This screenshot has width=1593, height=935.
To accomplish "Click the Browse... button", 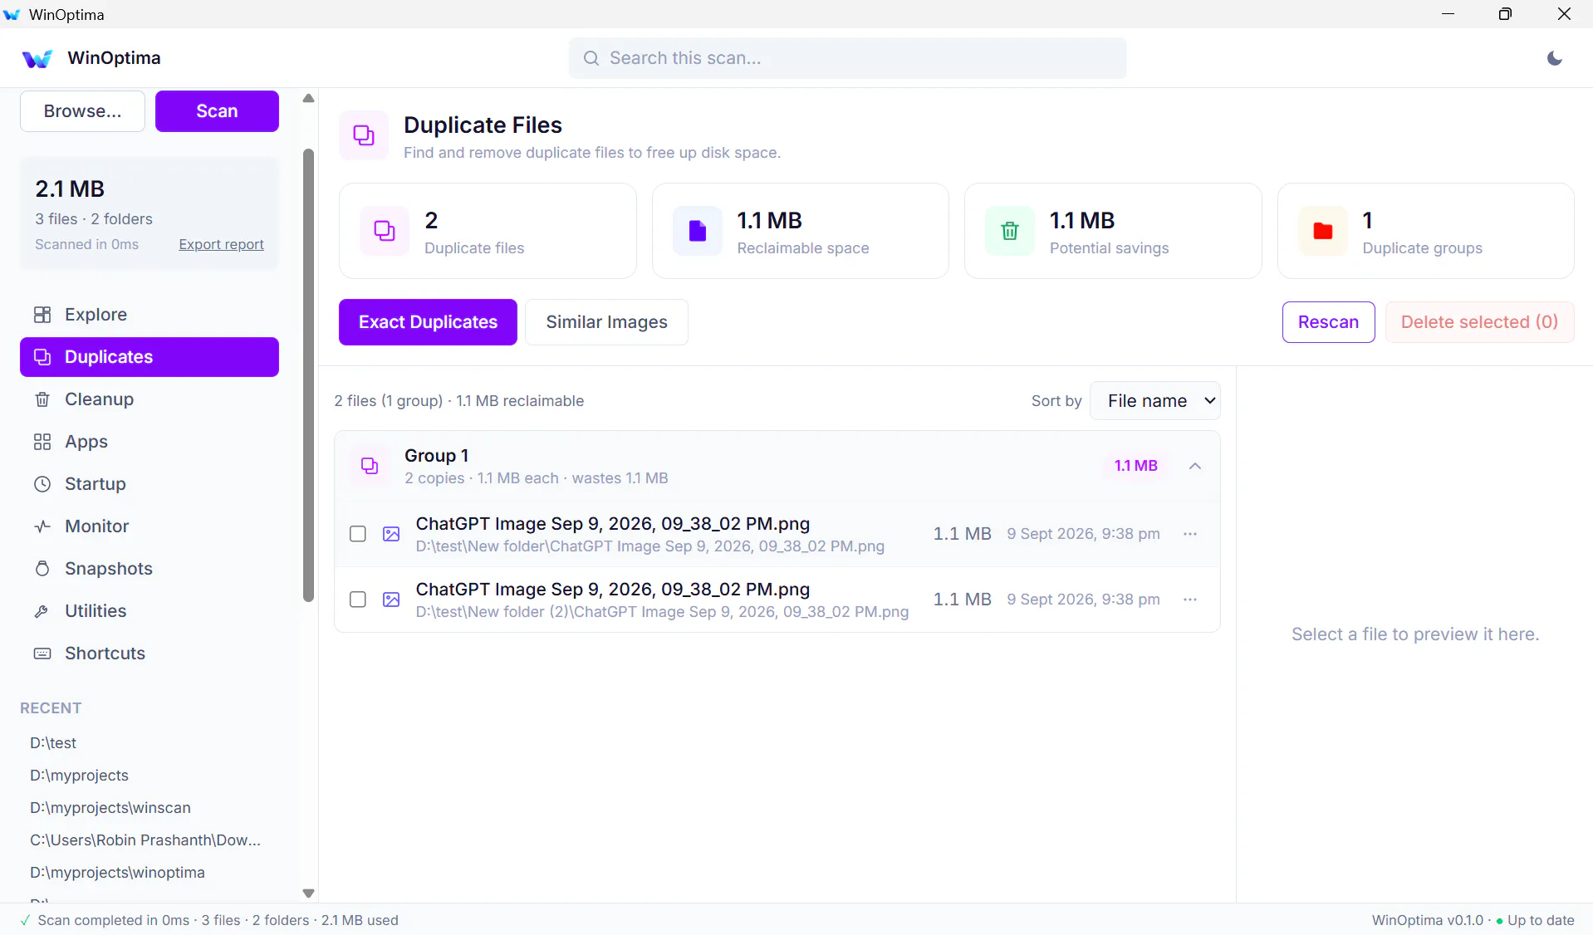I will [x=82, y=111].
